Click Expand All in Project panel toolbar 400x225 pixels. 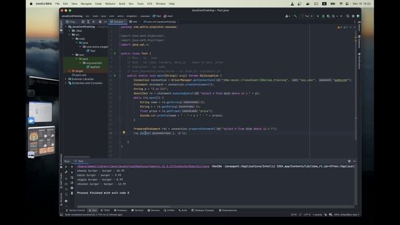(88, 22)
